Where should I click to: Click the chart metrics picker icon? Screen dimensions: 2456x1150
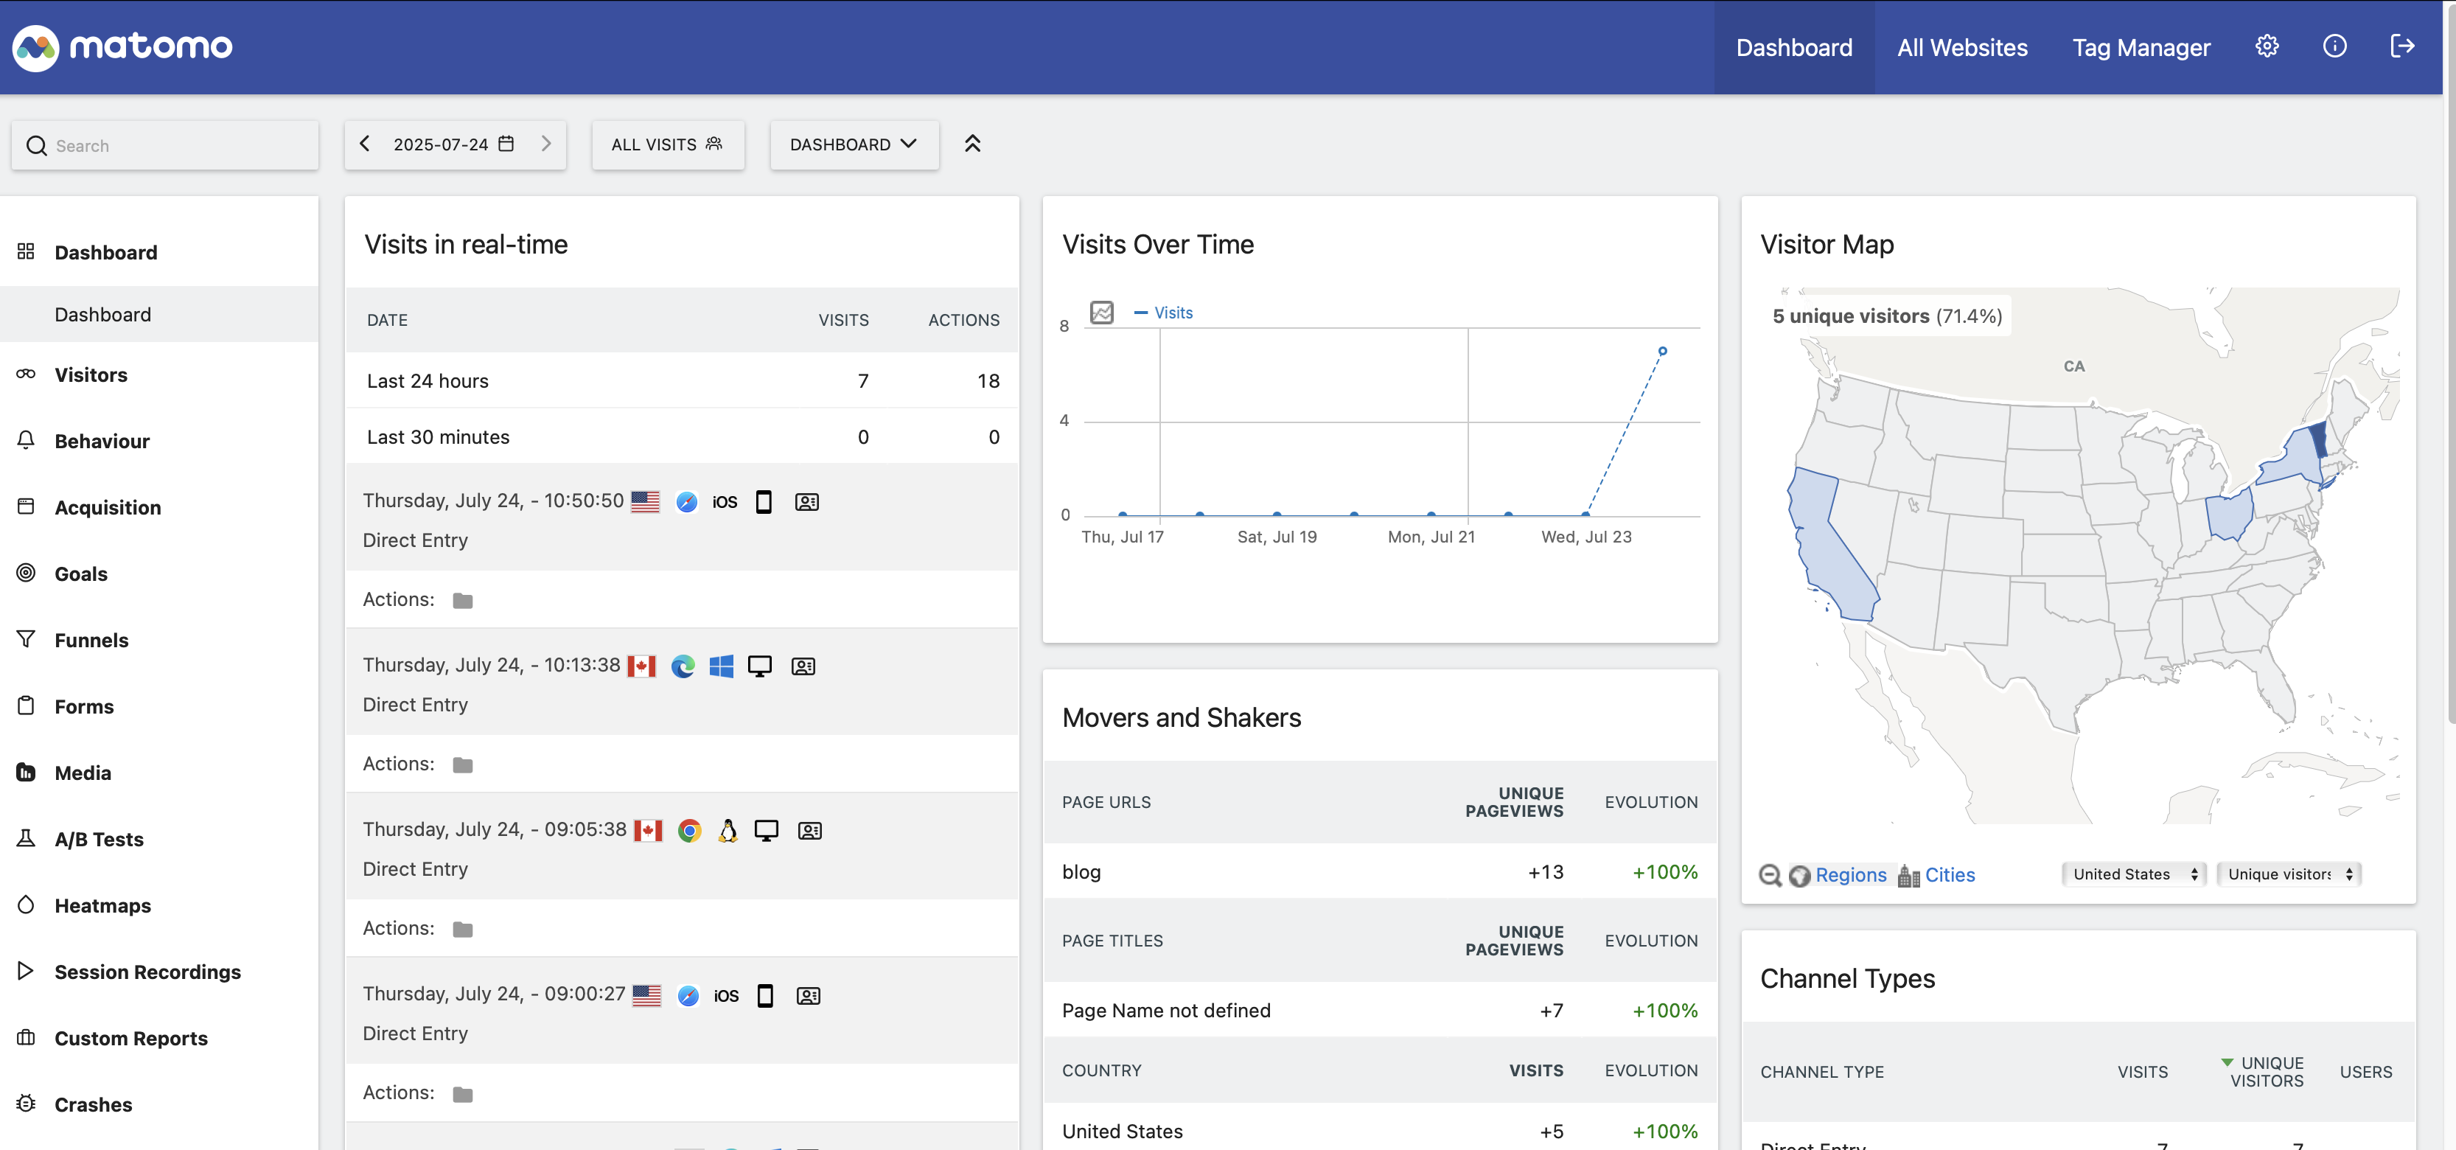1101,312
